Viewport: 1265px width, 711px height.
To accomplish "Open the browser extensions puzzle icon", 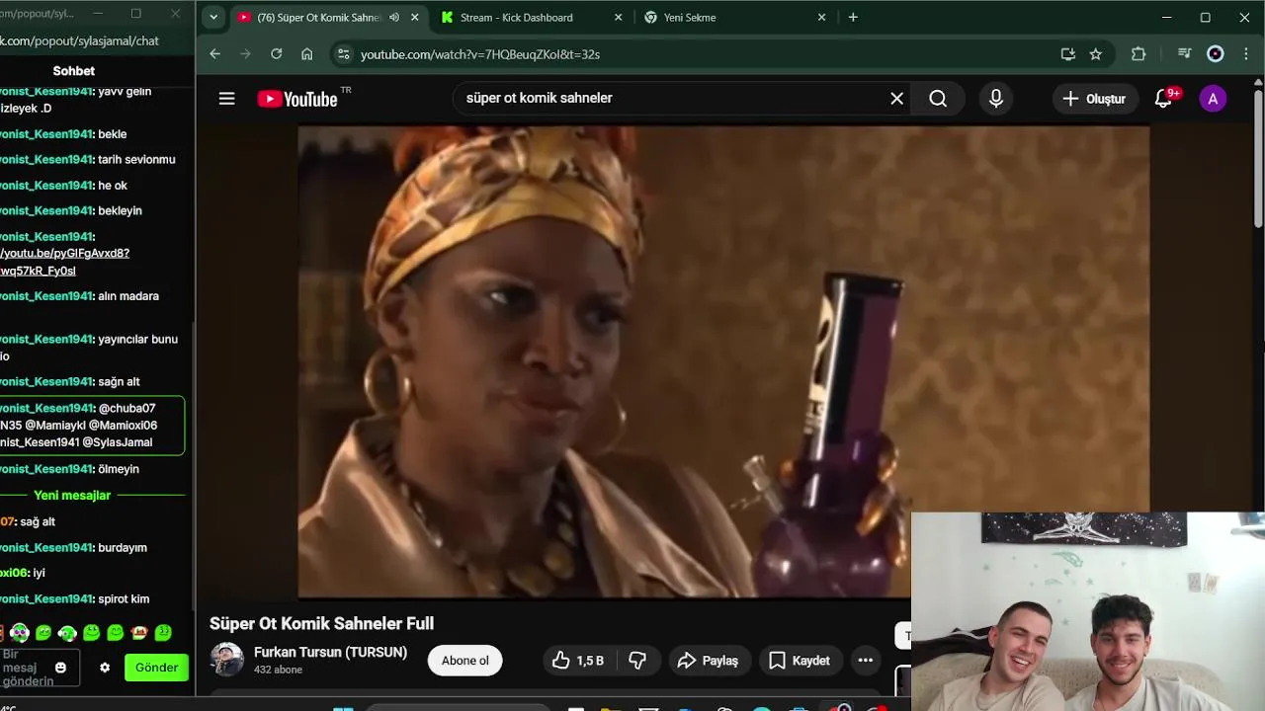I will (x=1138, y=54).
